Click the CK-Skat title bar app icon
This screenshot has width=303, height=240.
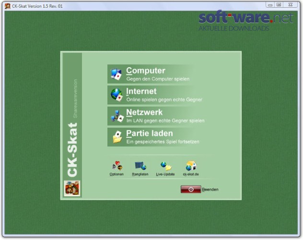(x=8, y=6)
